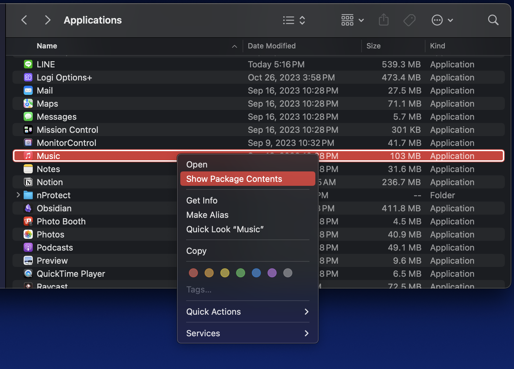Apply the yellow tag color

point(225,273)
